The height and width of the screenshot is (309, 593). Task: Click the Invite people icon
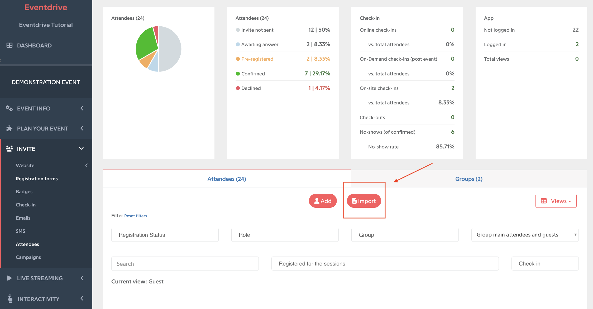pos(9,149)
